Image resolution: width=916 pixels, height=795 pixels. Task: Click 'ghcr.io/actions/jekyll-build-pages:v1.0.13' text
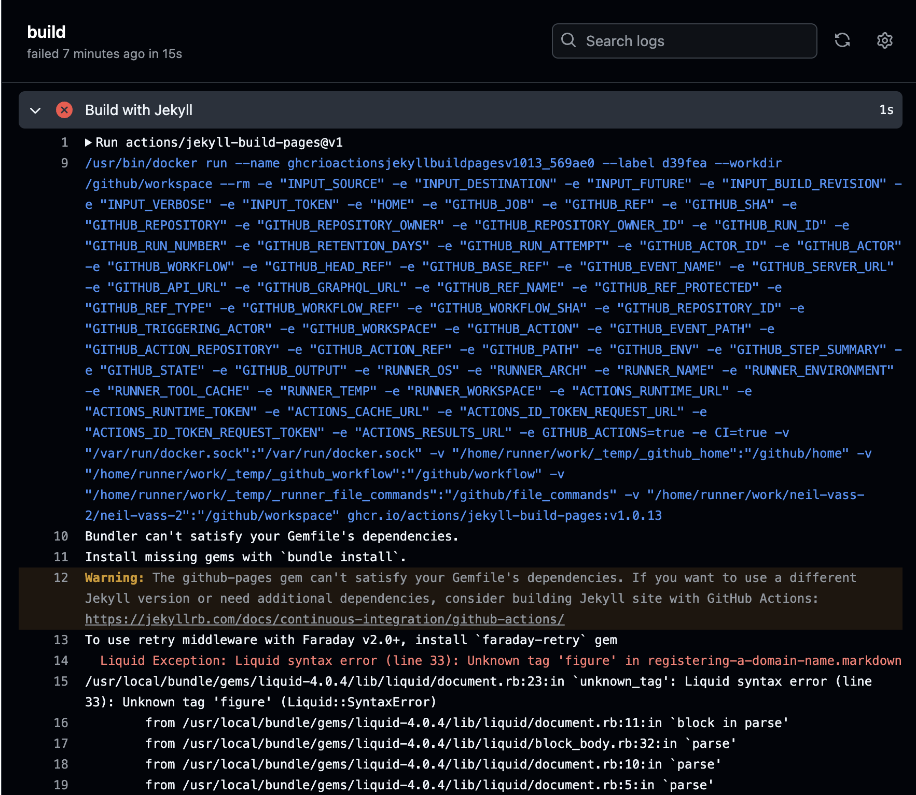[505, 516]
